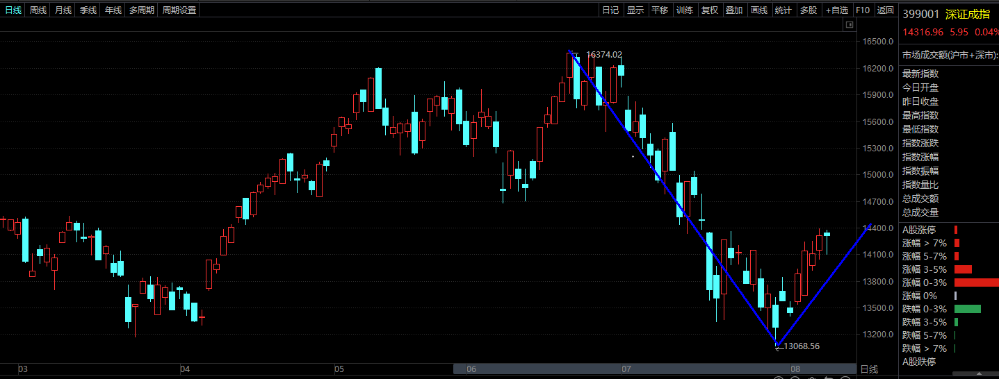
Task: Jump to month 06 on the time axis
Action: (x=471, y=369)
